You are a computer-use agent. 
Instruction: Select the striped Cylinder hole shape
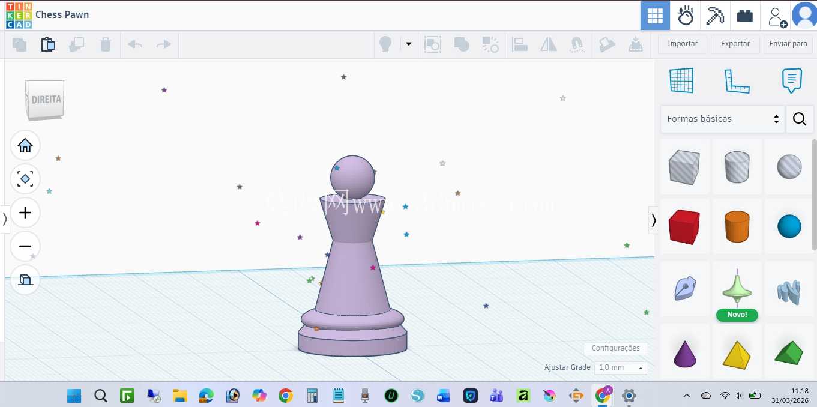(x=737, y=167)
